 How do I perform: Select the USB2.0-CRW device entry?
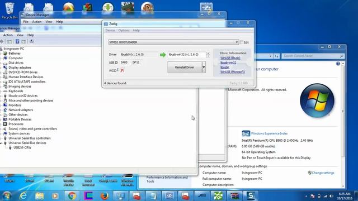22,147
